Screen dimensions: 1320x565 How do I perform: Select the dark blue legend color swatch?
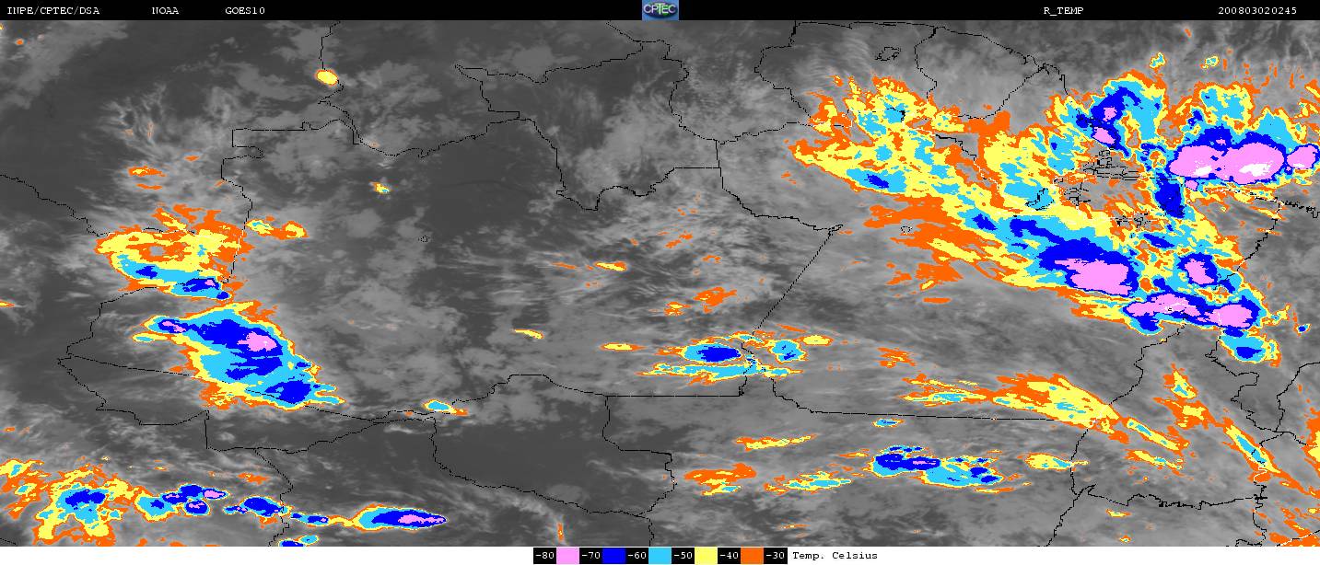pos(613,556)
